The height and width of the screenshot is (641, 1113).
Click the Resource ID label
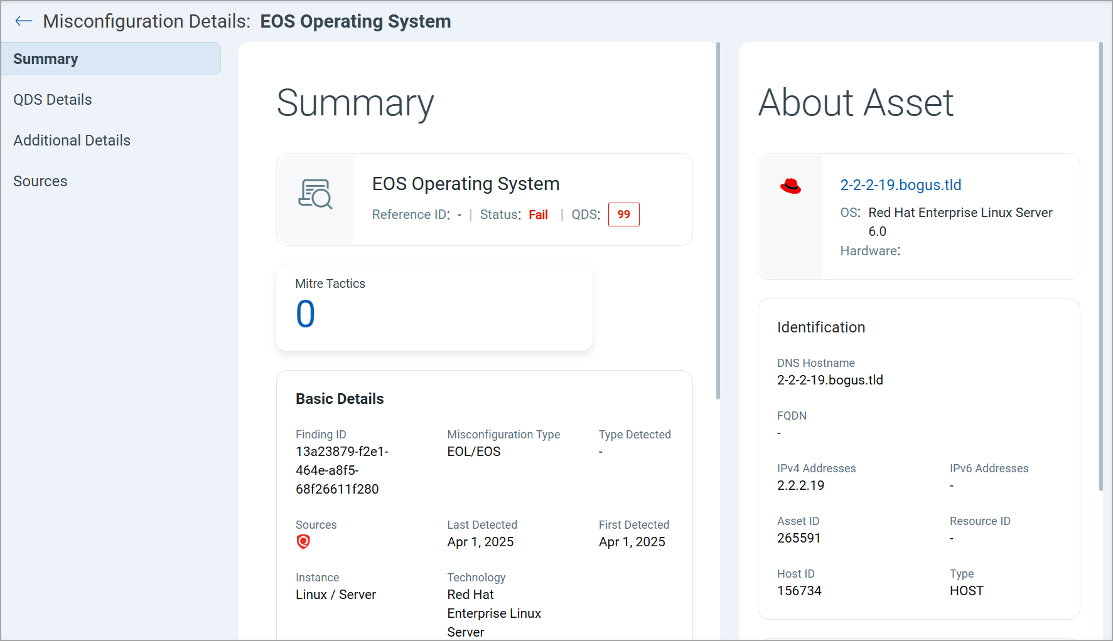[x=980, y=521]
